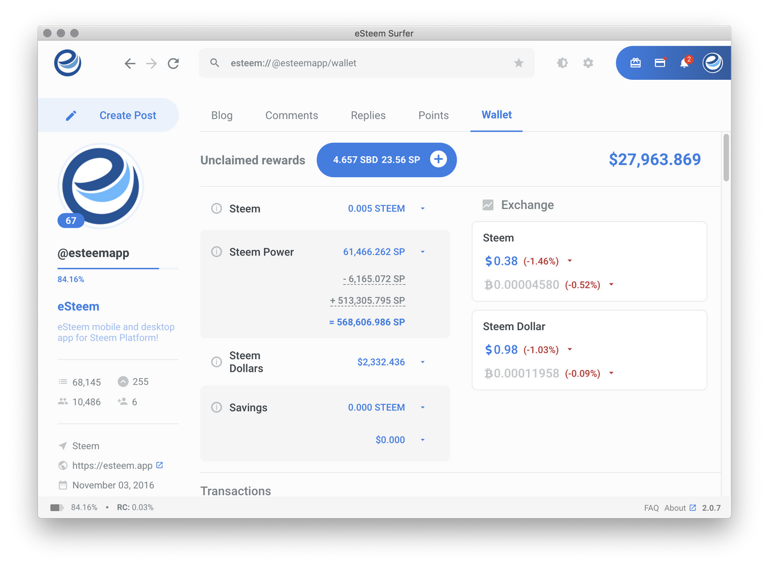Screen dimensions: 769x568
Task: Click the = 568,606.986 SP total value
Action: tap(367, 322)
